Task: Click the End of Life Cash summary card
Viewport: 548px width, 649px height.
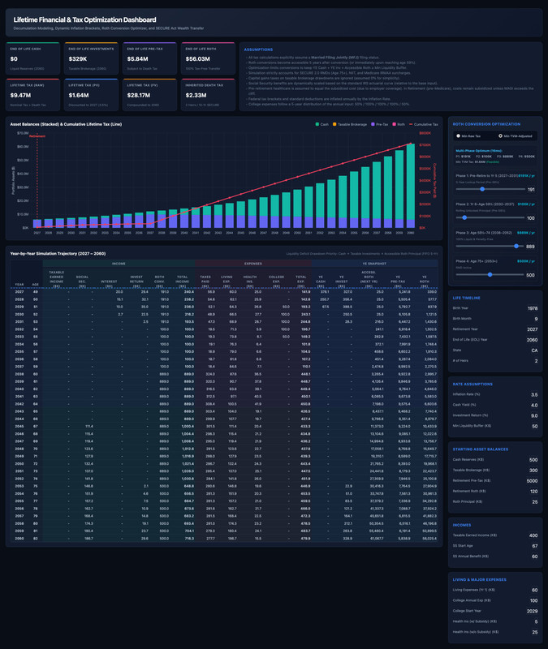Action: (32, 58)
